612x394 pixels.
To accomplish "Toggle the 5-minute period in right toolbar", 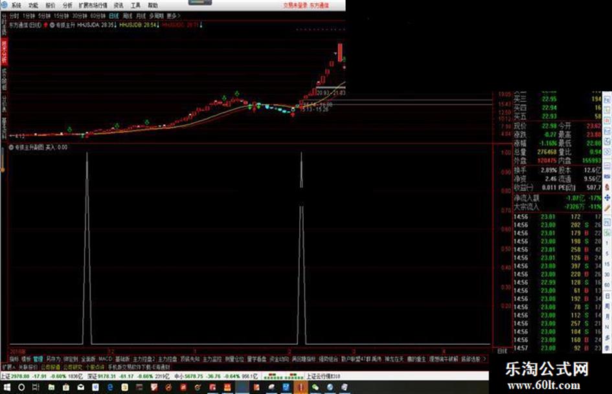I will [607, 253].
